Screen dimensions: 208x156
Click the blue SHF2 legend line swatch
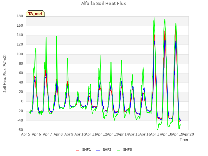[98, 150]
